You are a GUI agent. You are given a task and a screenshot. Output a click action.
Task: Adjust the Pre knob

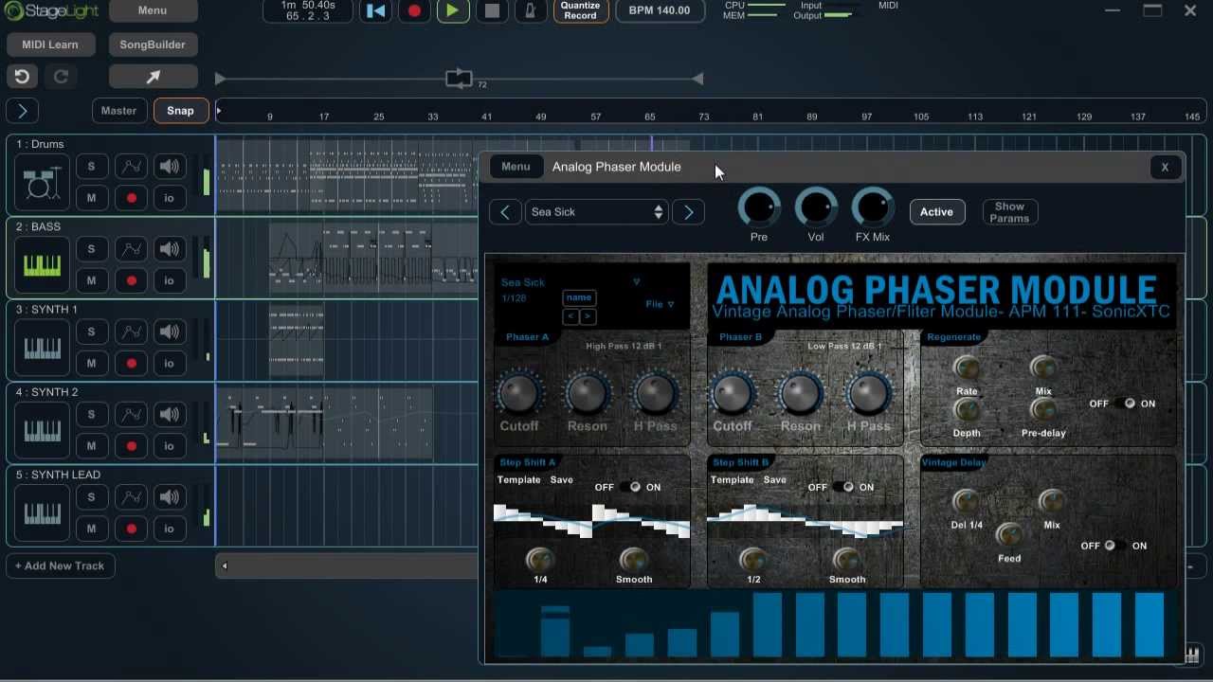(759, 207)
